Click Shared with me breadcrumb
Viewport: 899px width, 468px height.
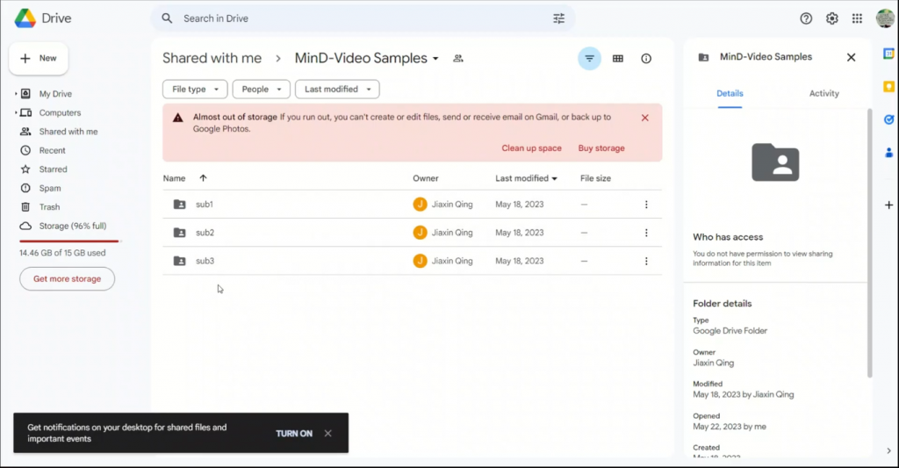212,58
